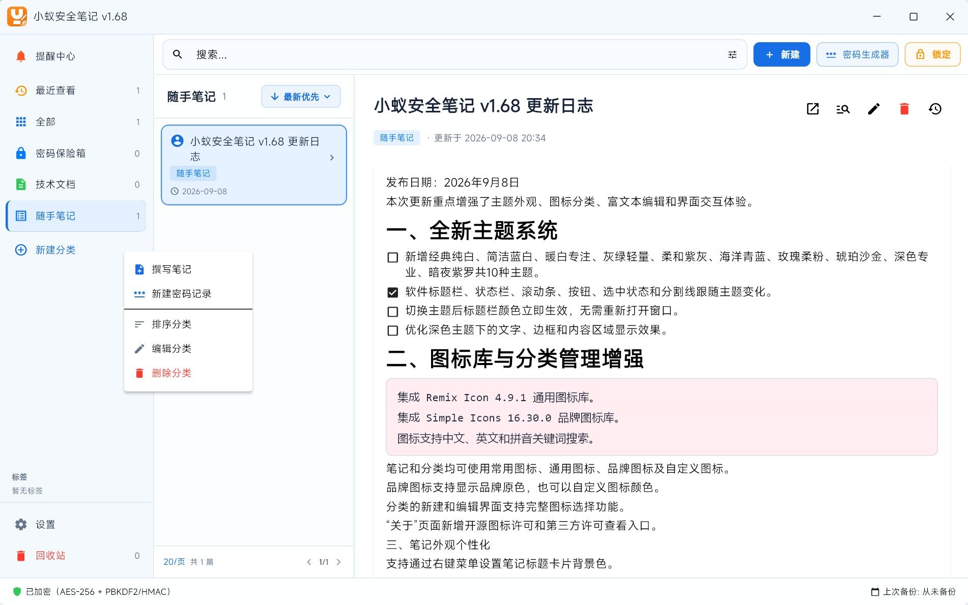Click the 二、图标库与分类管理增强 heading
This screenshot has height=605, width=968.
[515, 359]
